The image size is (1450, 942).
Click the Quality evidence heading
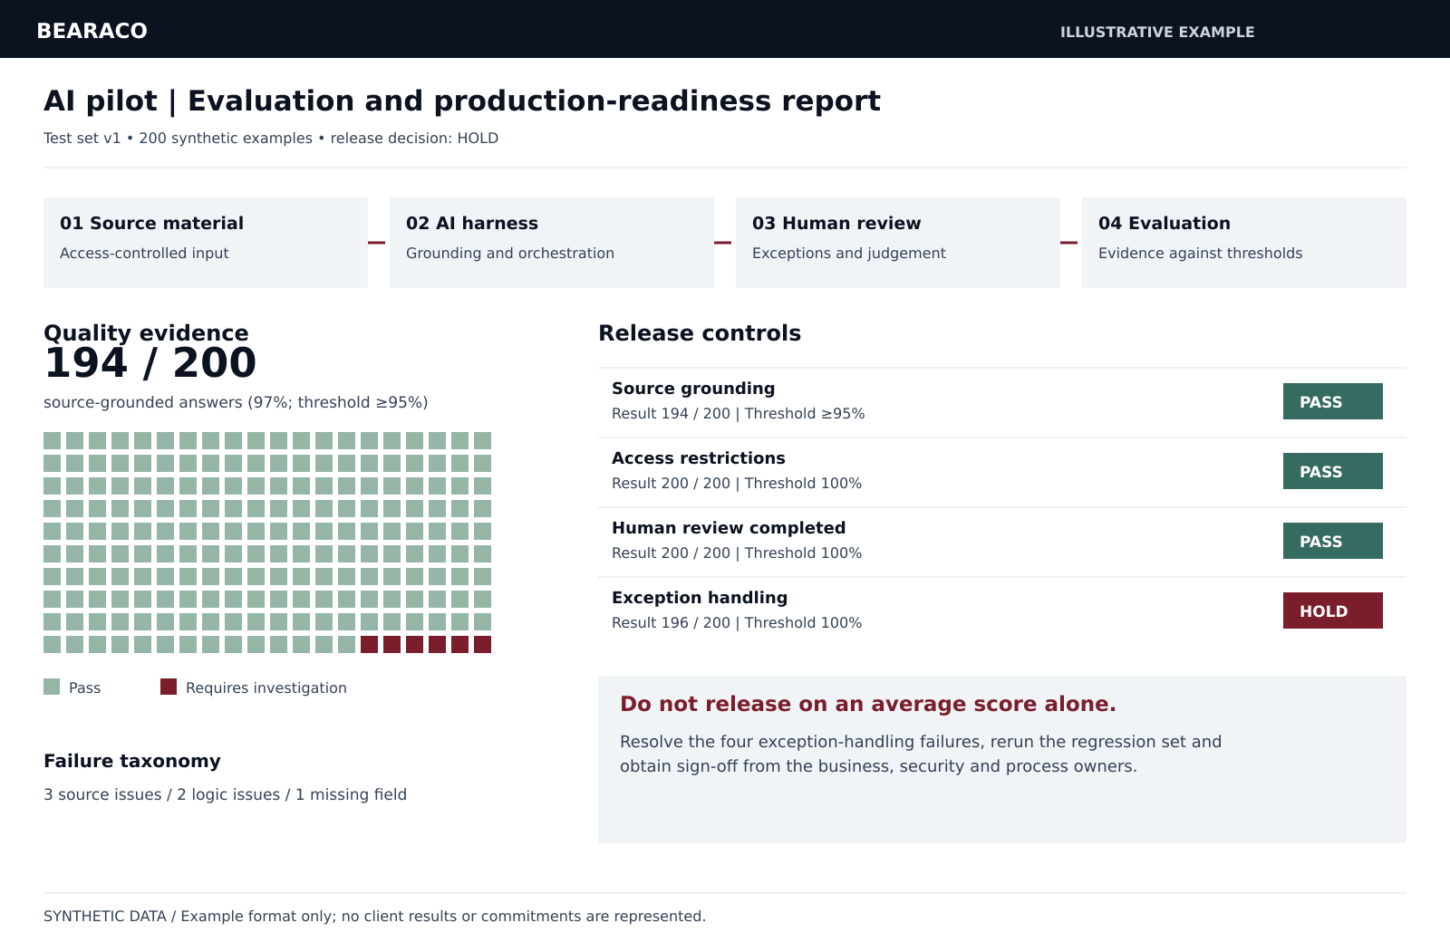pos(146,332)
